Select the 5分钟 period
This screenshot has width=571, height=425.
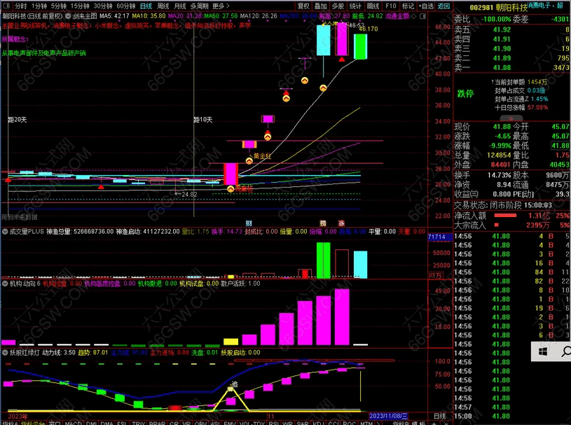click(58, 6)
